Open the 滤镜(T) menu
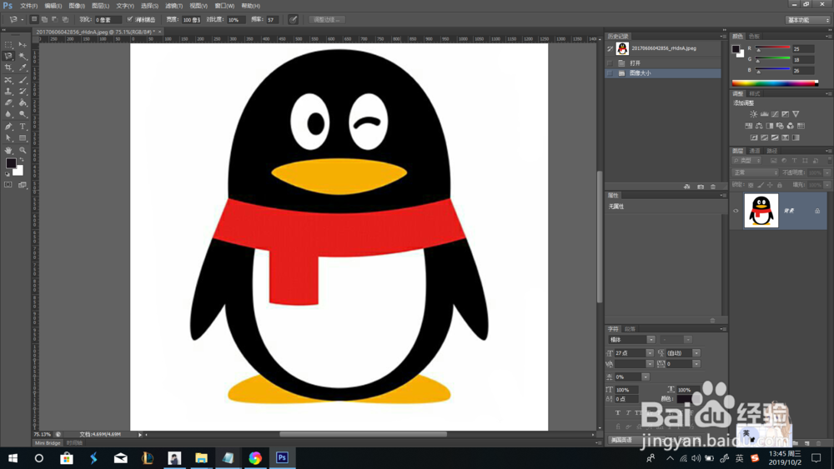 coord(174,6)
